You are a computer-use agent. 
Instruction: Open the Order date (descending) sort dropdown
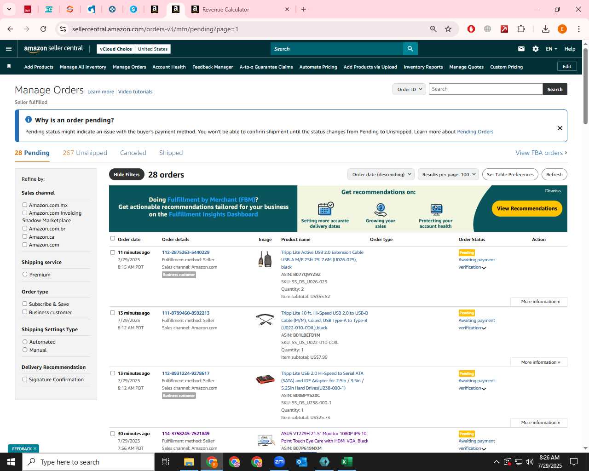[x=381, y=174]
